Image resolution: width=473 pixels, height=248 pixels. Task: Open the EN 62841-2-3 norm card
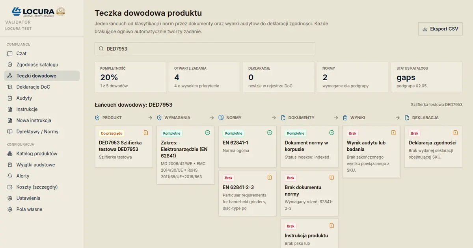[x=248, y=193]
